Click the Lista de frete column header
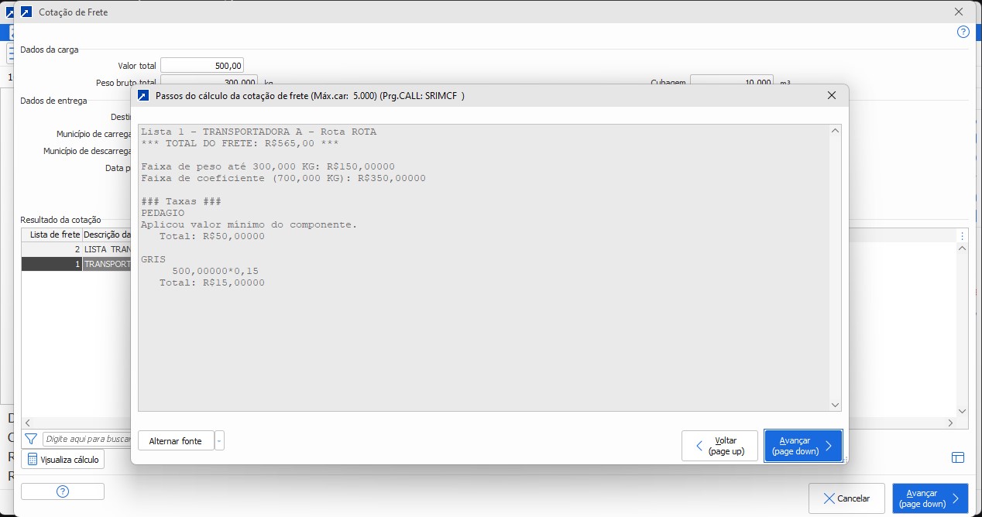Viewport: 982px width, 517px height. 51,235
